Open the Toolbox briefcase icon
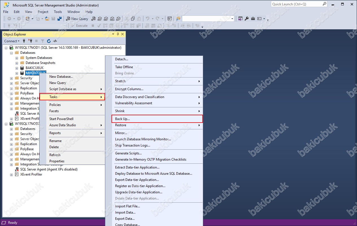This screenshot has width=357, height=226. [x=253, y=19]
